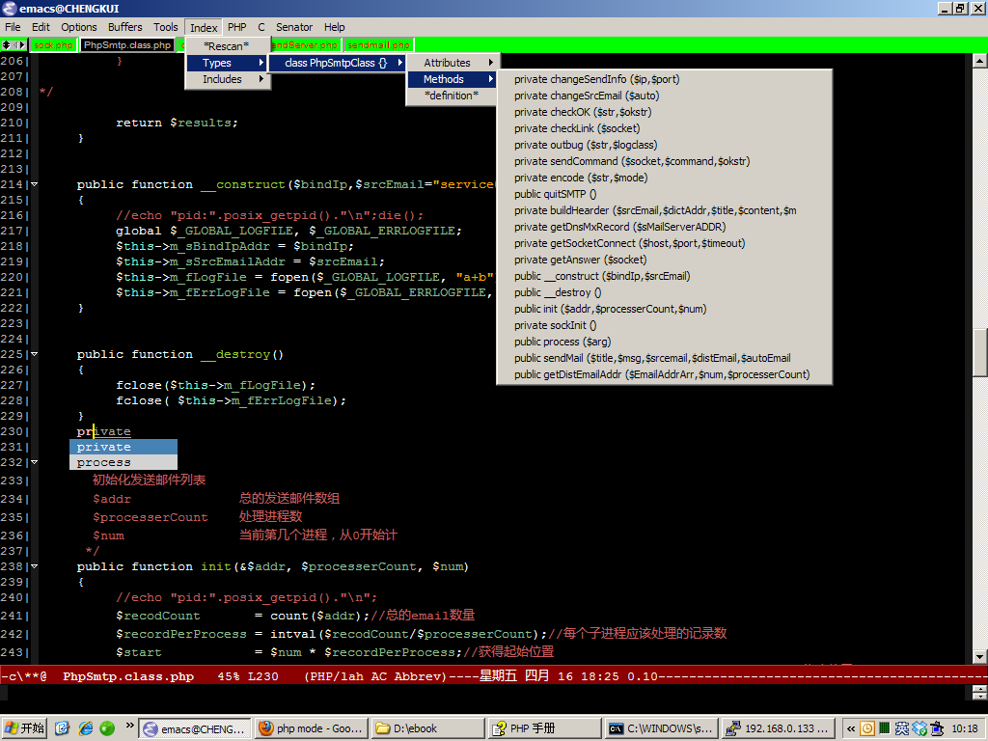Jump to private getDnsMxRecord method
Image resolution: width=988 pixels, height=741 pixels.
(664, 227)
